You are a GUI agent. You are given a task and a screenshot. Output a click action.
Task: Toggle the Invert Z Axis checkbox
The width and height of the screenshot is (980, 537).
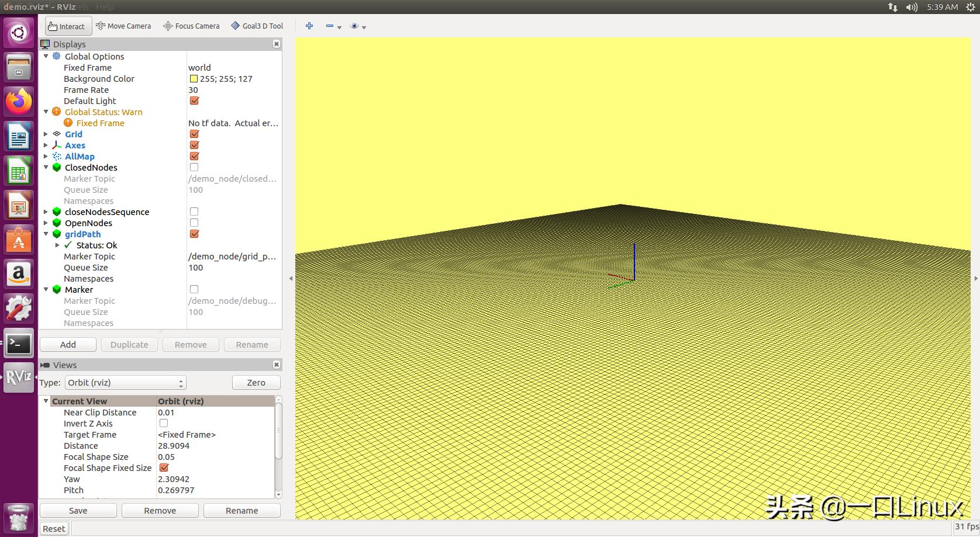click(164, 424)
